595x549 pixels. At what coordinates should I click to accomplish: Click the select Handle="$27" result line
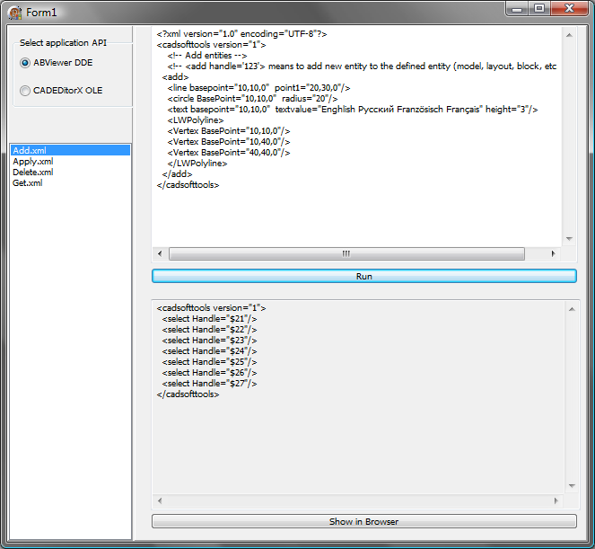click(x=209, y=384)
